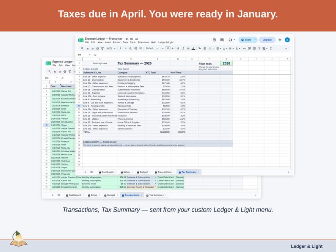336x252 pixels.
Task: Add a new sheet in Transactions window
Action: 52,195
